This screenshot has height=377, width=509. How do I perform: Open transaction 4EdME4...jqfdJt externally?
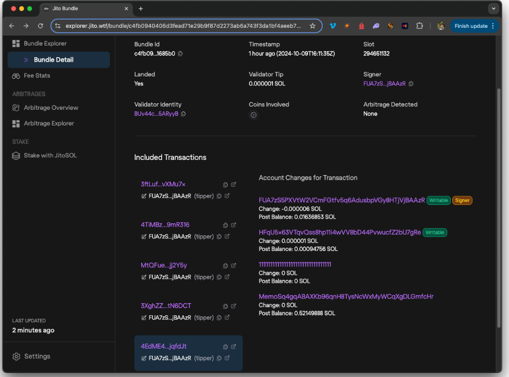[x=233, y=347]
